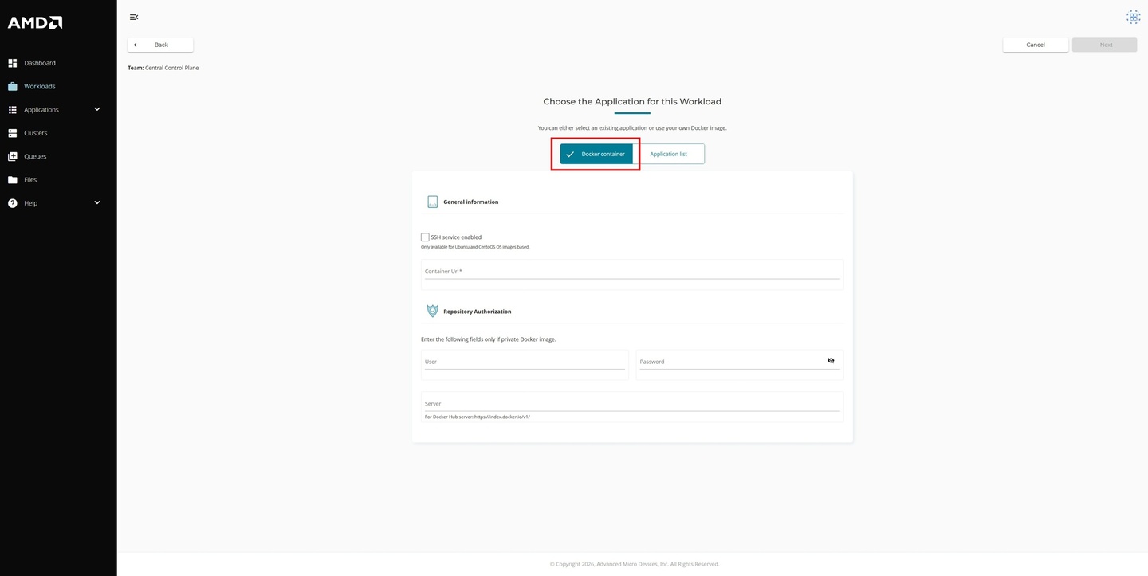Select the Docker container option

(x=596, y=154)
